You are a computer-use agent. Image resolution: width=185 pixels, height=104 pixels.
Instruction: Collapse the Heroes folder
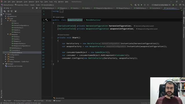click(x=8, y=21)
